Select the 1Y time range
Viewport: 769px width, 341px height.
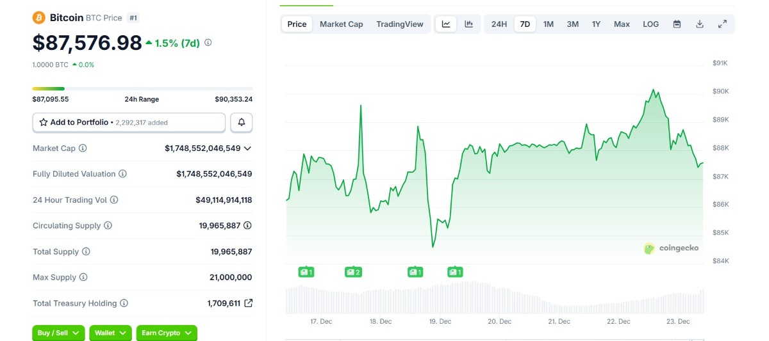point(596,24)
